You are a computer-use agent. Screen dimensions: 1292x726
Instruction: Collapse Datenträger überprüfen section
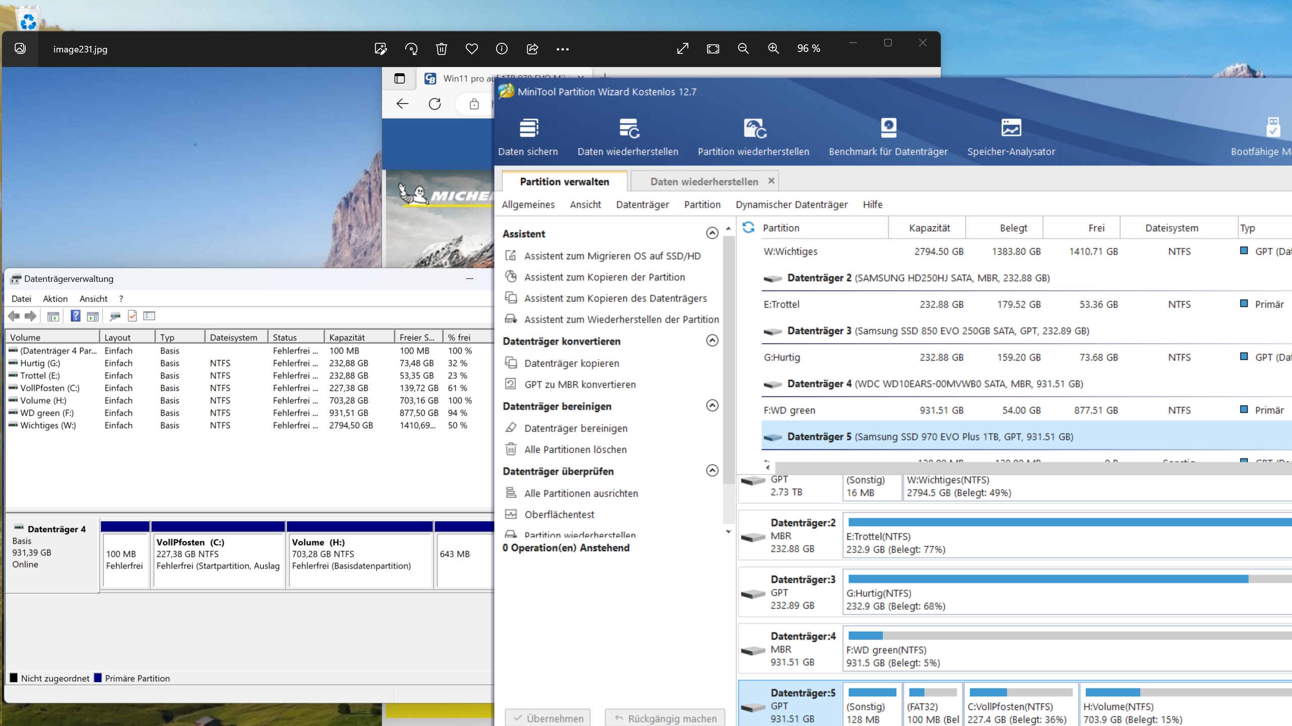(712, 470)
